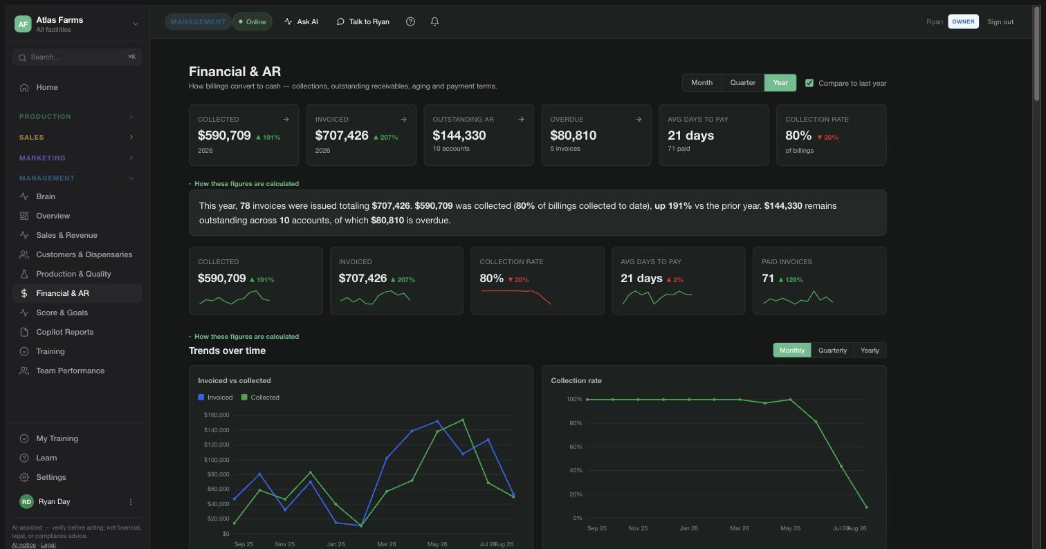Image resolution: width=1046 pixels, height=549 pixels.
Task: Switch period to Quarter
Action: 743,83
